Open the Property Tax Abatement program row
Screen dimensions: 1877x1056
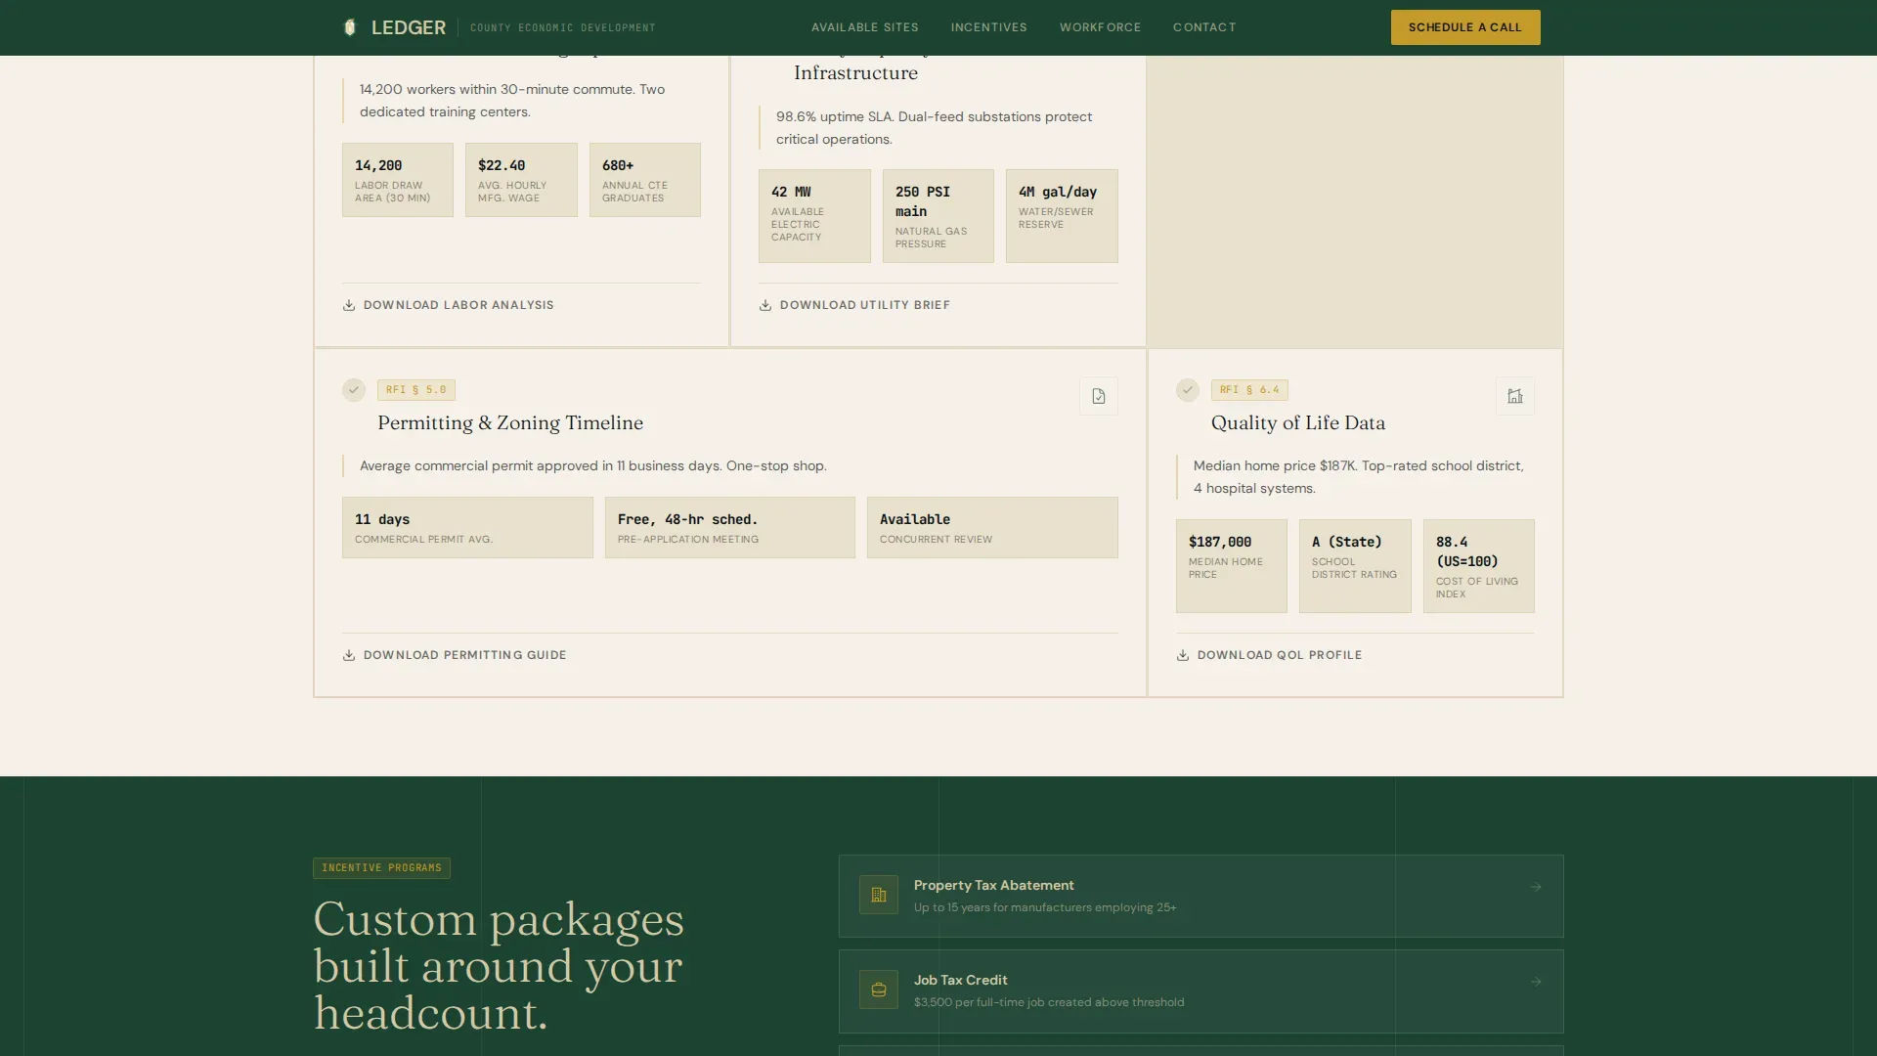tap(1200, 896)
